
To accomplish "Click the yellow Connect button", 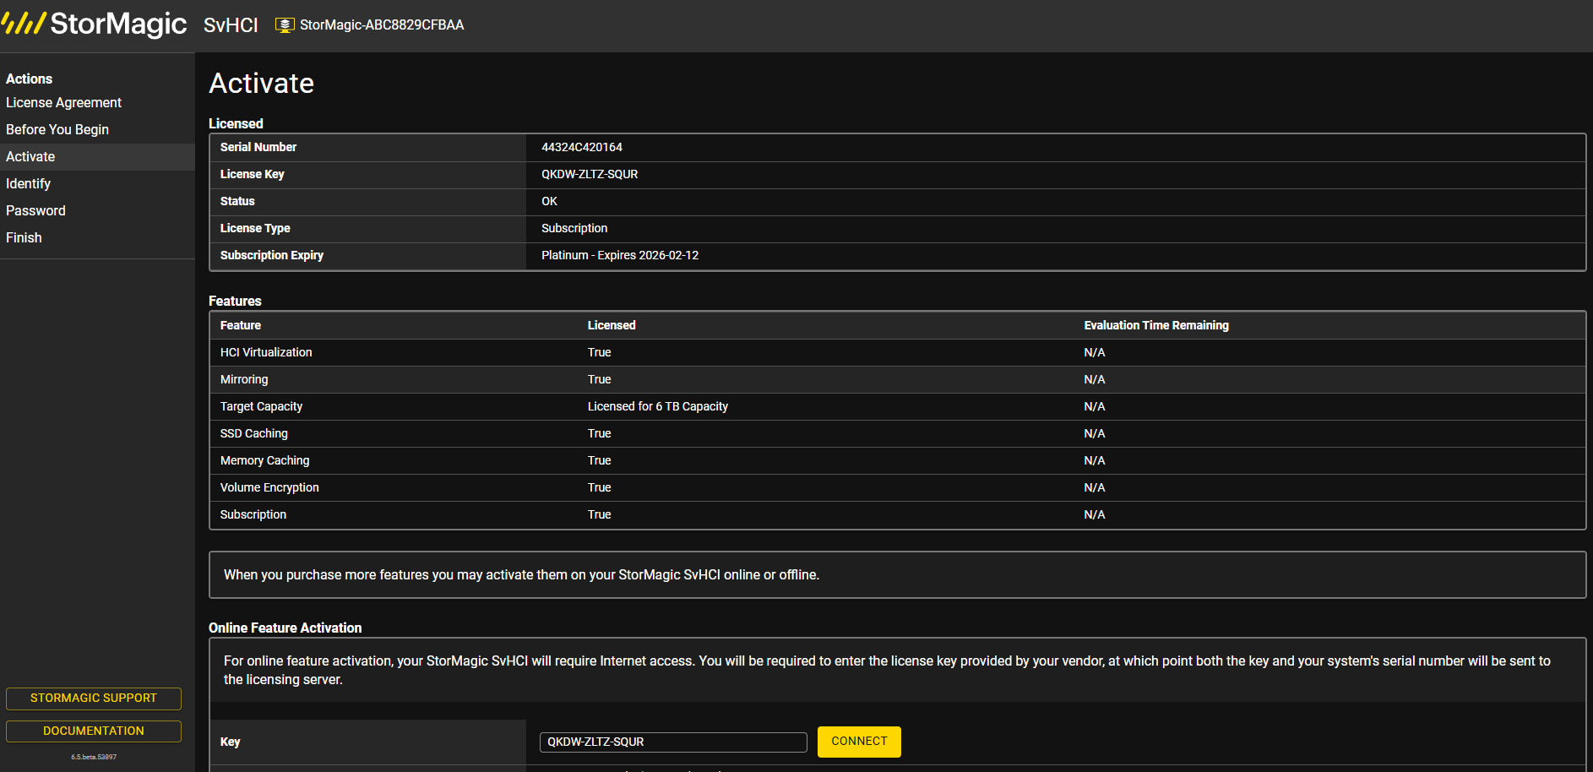I will (859, 742).
